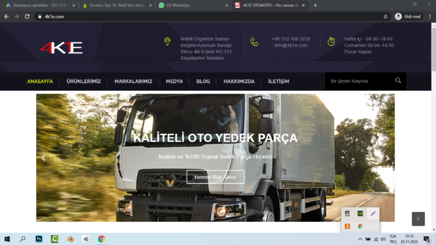Click the info@4k1e.com email address
This screenshot has height=245, width=436.
pos(291,45)
